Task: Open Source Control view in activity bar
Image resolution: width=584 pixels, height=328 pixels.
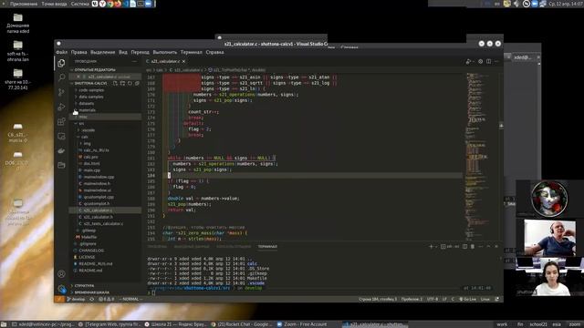Action: 62,92
